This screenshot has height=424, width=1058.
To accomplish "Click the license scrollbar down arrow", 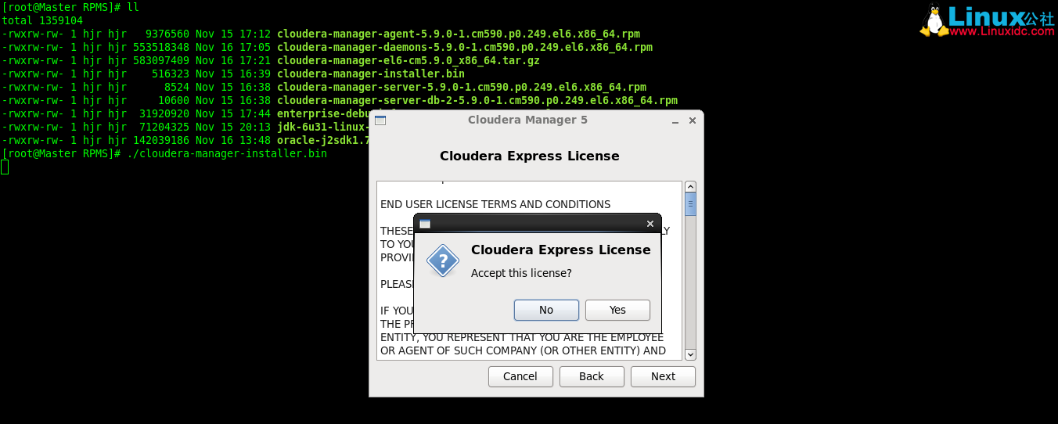I will 690,354.
